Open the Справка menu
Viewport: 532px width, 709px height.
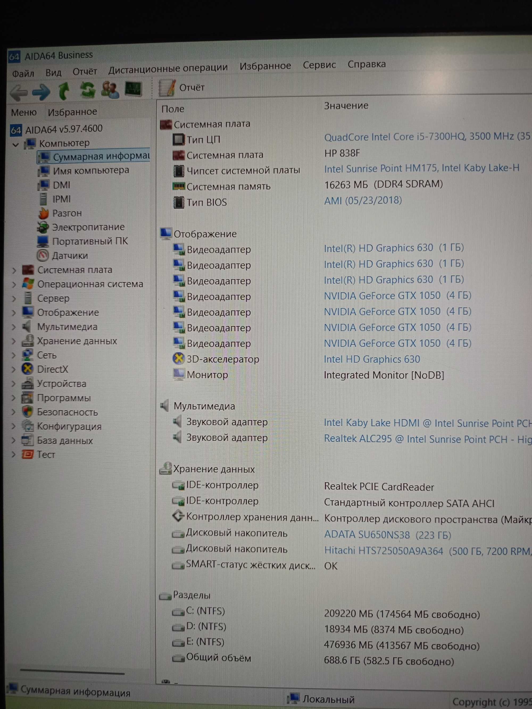[x=367, y=64]
